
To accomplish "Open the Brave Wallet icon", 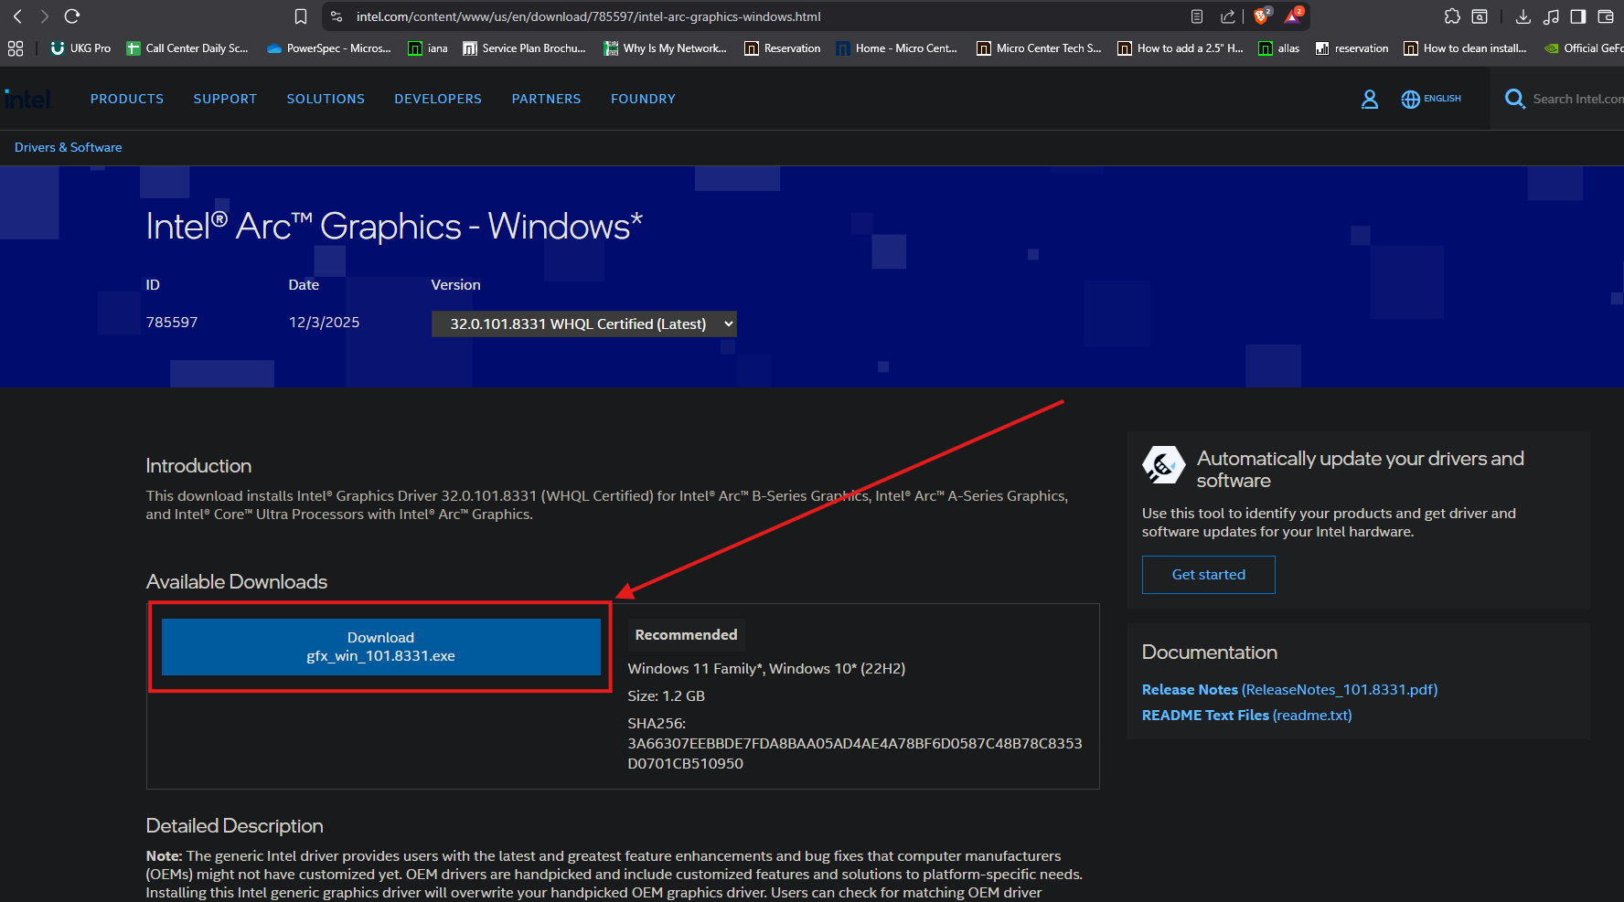I will [1606, 16].
